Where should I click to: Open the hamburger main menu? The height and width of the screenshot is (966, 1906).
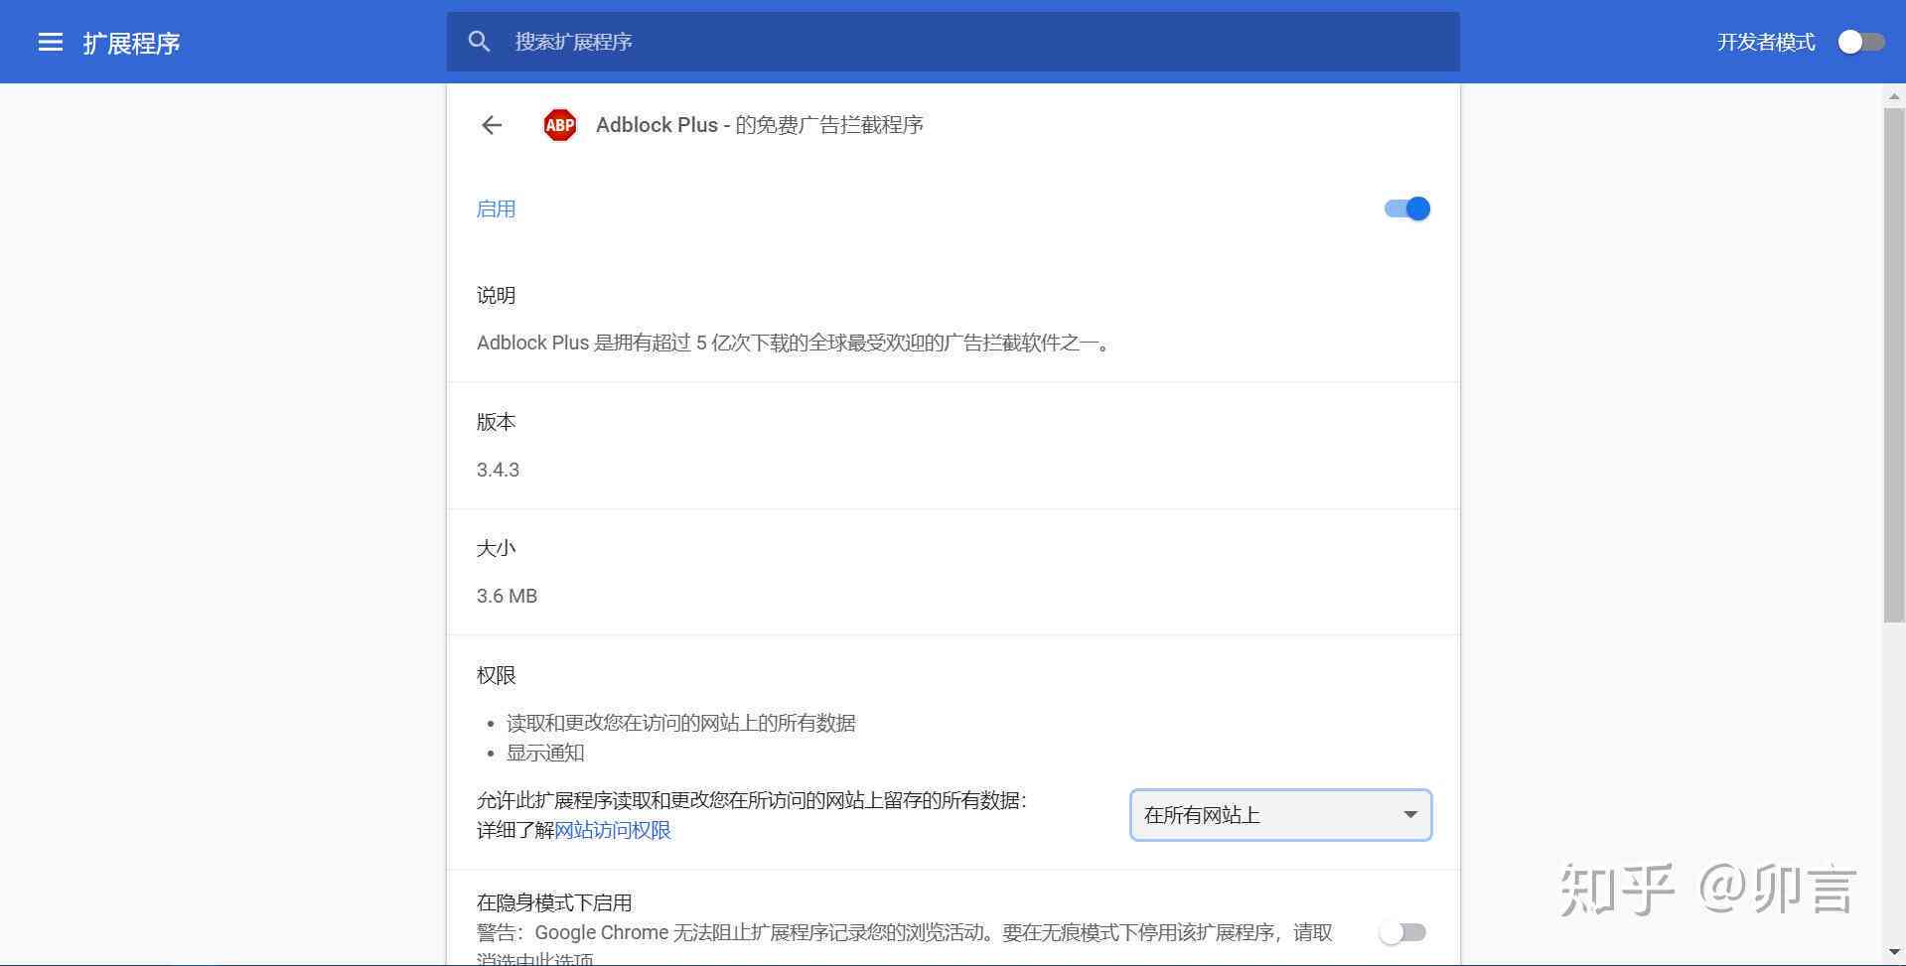coord(51,42)
